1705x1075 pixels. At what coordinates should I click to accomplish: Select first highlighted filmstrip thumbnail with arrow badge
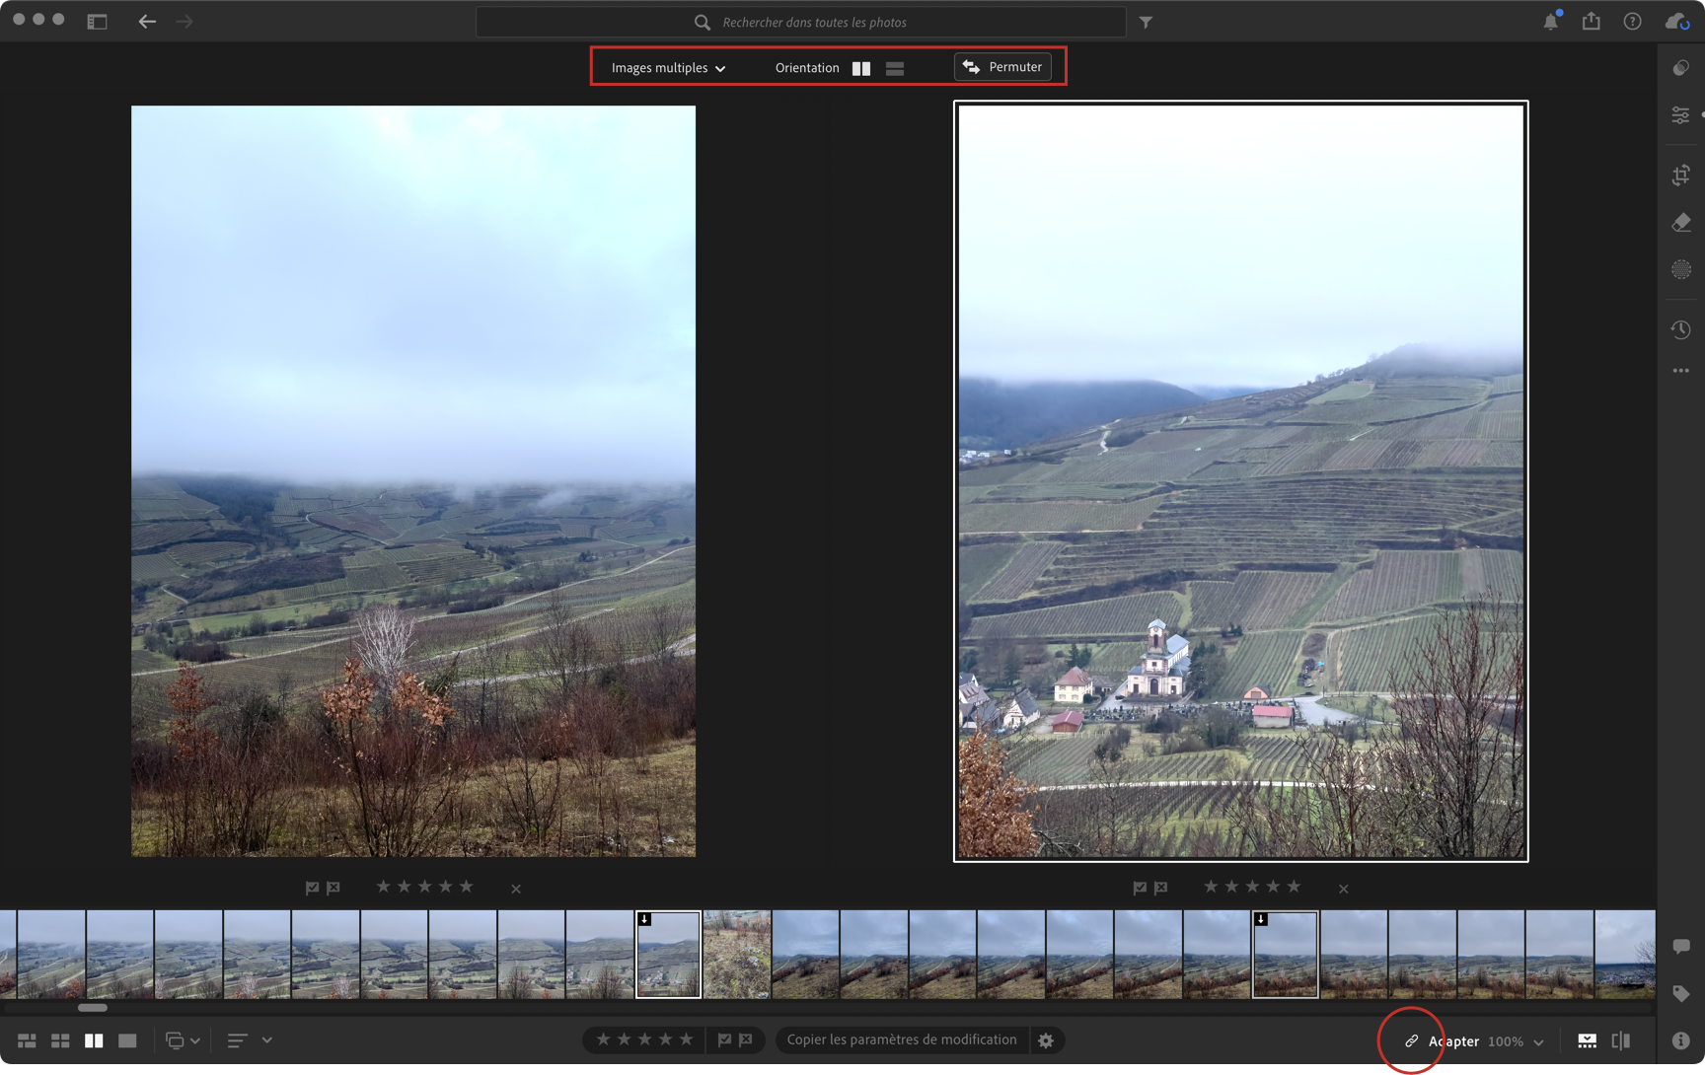668,955
